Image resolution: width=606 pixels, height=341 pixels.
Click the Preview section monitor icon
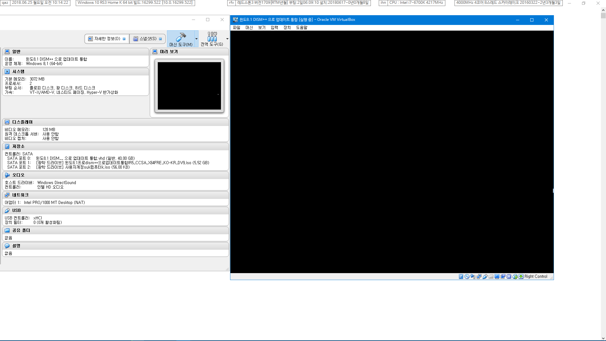(155, 51)
